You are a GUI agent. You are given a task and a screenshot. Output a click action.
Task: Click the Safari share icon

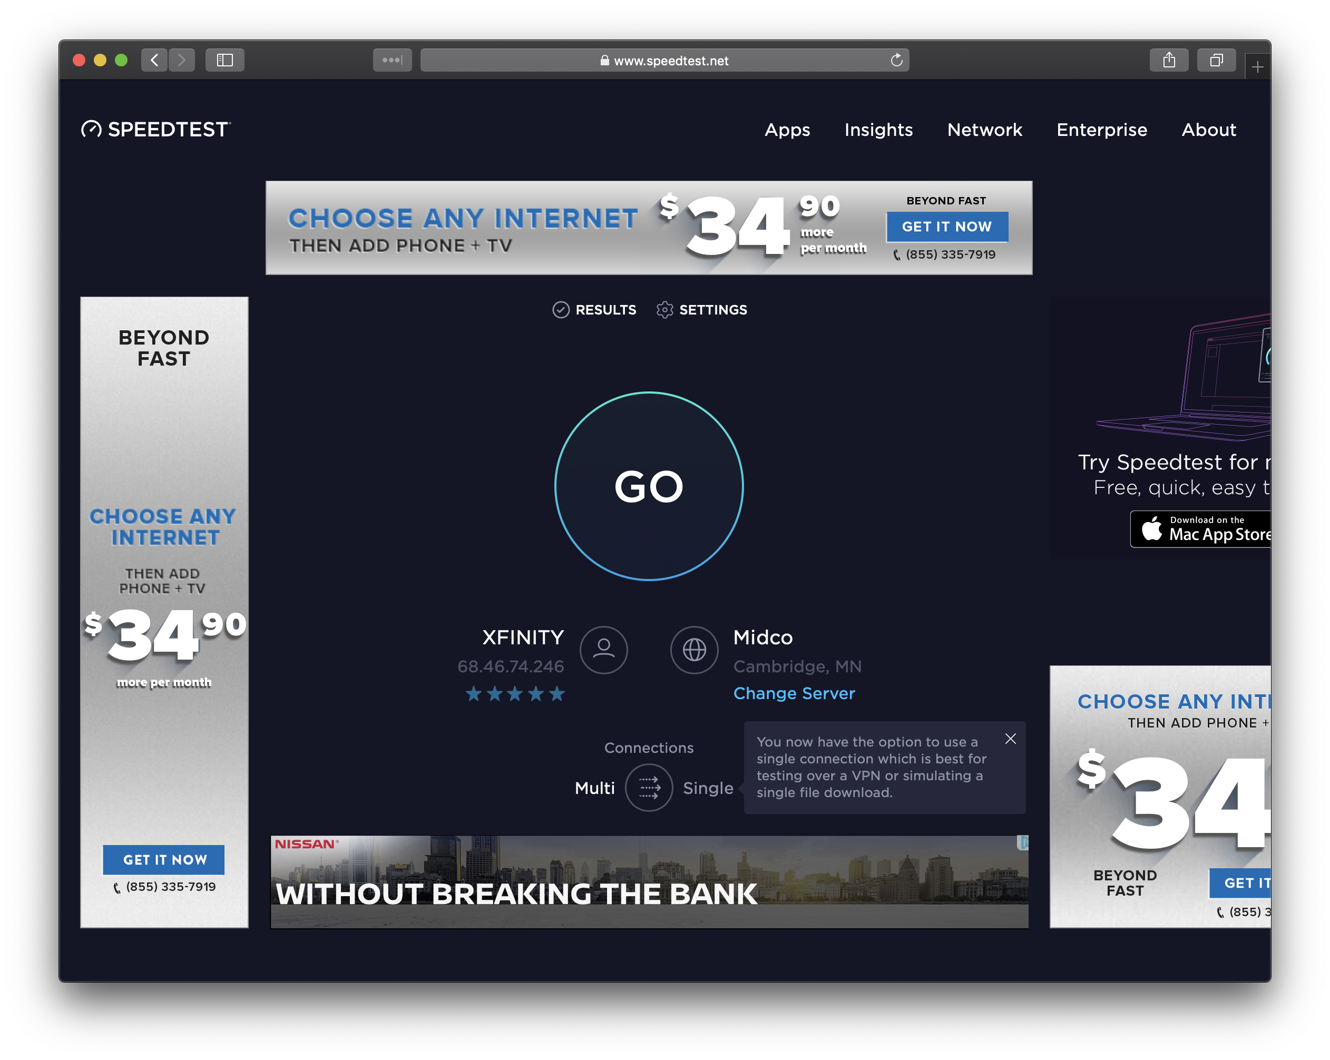coord(1169,60)
